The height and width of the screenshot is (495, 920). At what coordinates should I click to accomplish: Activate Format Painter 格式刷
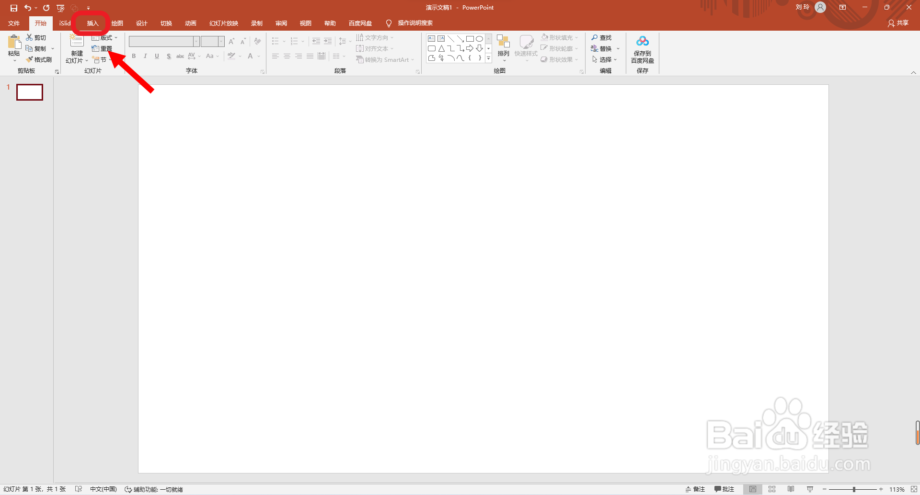39,59
